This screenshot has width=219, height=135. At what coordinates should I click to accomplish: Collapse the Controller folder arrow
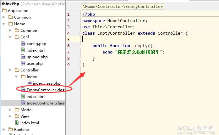click(x=10, y=70)
